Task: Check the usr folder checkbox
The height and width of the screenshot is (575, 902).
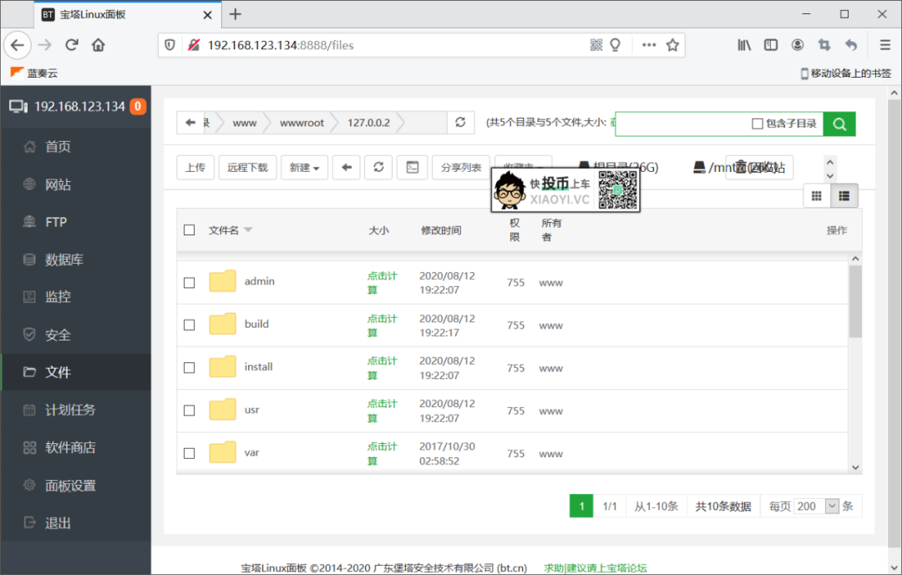Action: coord(190,411)
